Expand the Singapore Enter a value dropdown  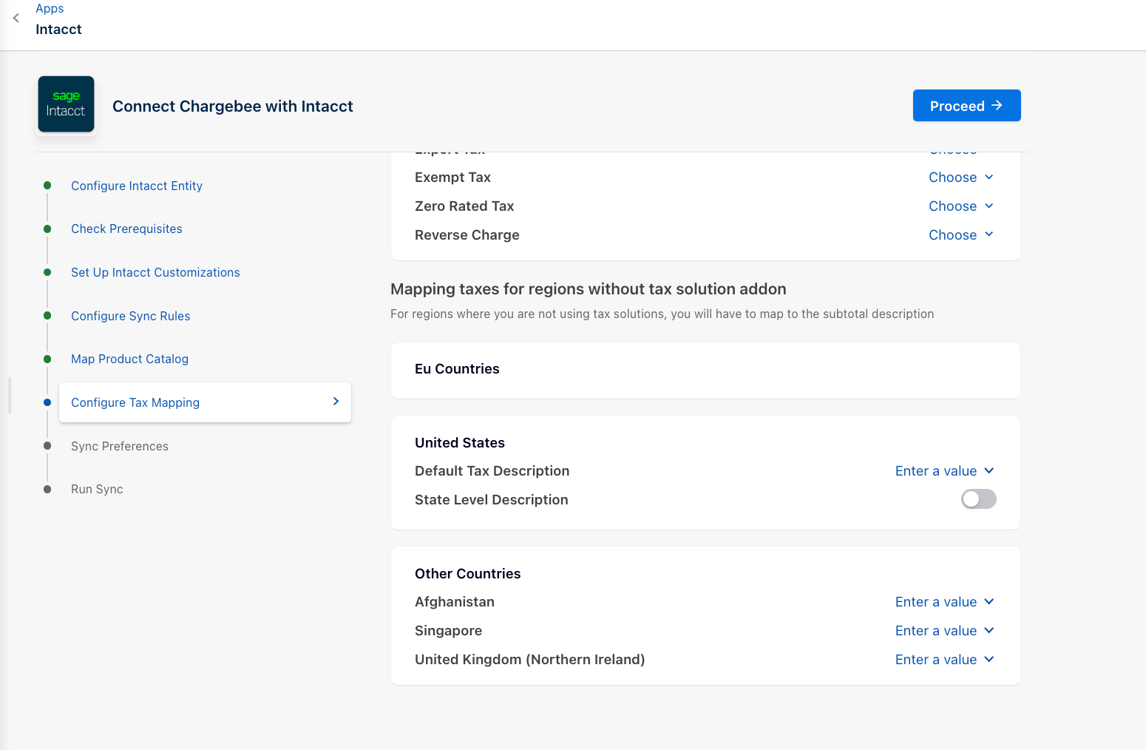pos(944,631)
